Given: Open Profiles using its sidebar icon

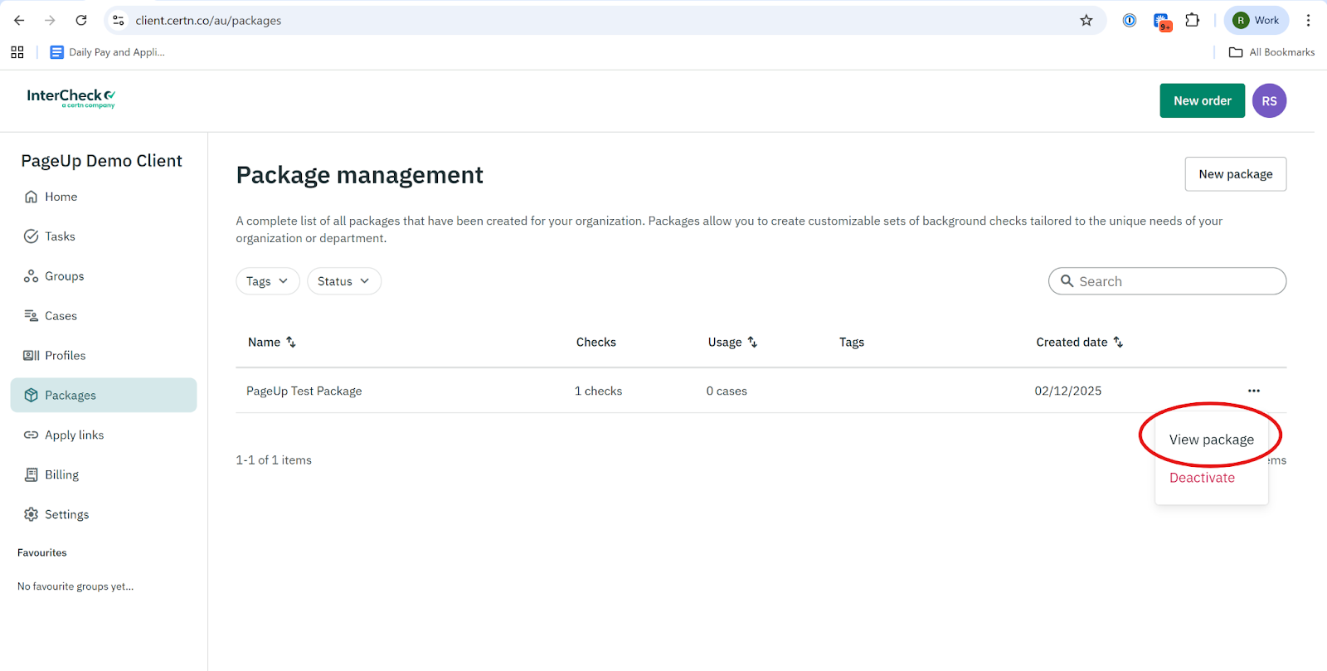Looking at the screenshot, I should pos(31,356).
